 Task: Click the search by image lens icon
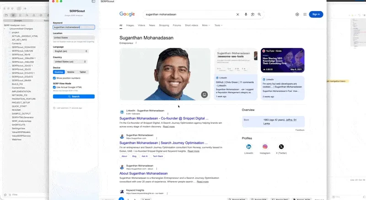pos(253,15)
